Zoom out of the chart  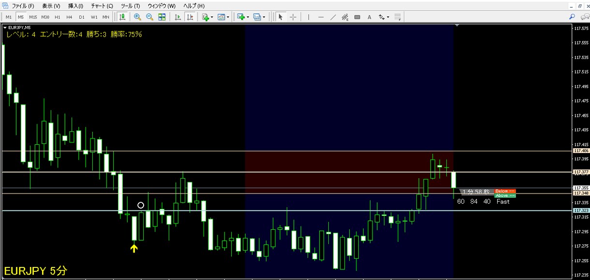pos(149,17)
